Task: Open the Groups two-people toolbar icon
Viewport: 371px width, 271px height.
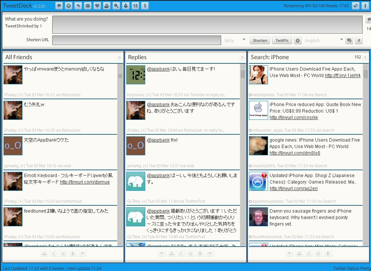Action: [x=107, y=6]
